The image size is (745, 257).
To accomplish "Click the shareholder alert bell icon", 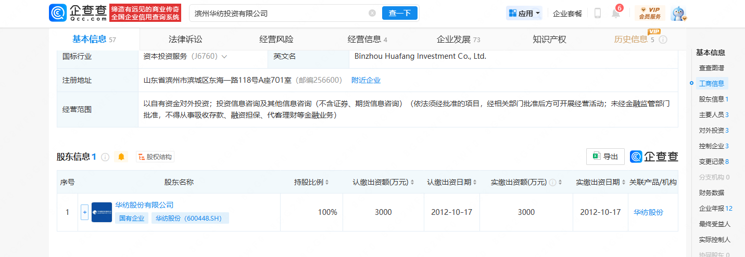I will click(121, 157).
